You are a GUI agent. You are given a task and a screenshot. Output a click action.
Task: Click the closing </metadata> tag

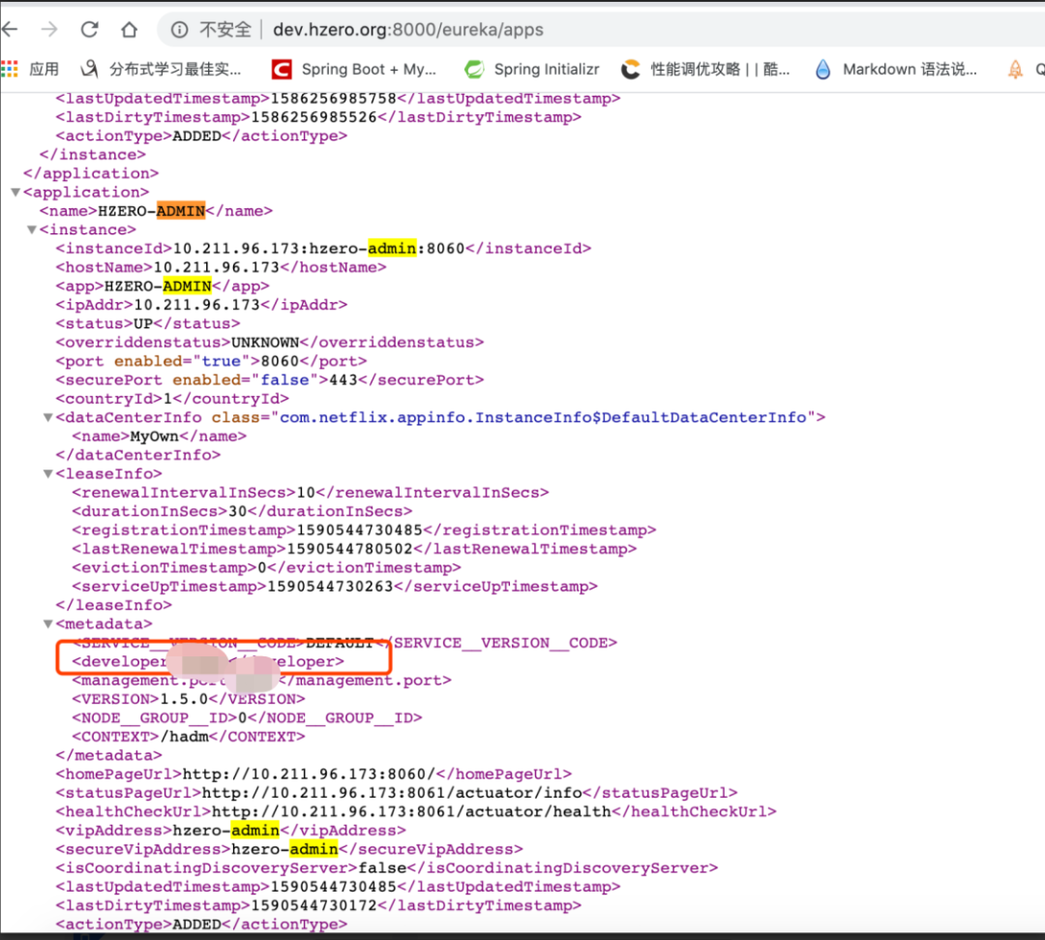coord(108,755)
